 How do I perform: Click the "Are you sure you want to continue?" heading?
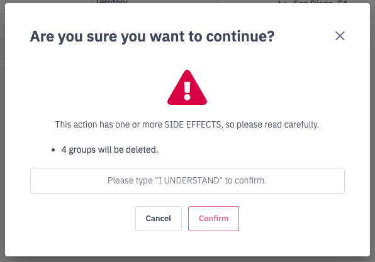[152, 36]
